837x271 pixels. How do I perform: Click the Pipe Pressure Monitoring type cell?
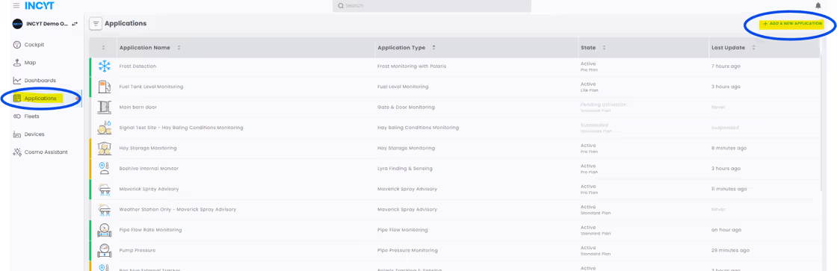[407, 250]
